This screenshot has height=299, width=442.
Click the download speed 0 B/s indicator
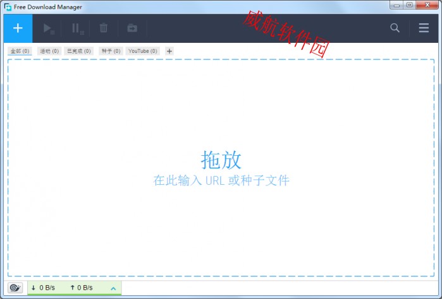click(x=43, y=288)
